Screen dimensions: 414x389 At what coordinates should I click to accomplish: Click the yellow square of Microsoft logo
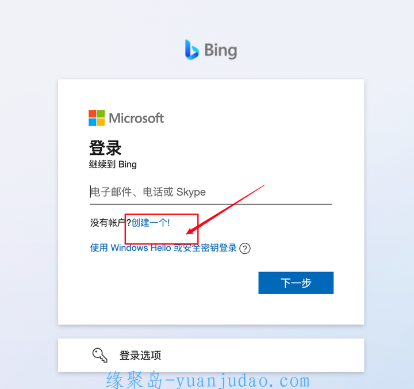[x=101, y=122]
